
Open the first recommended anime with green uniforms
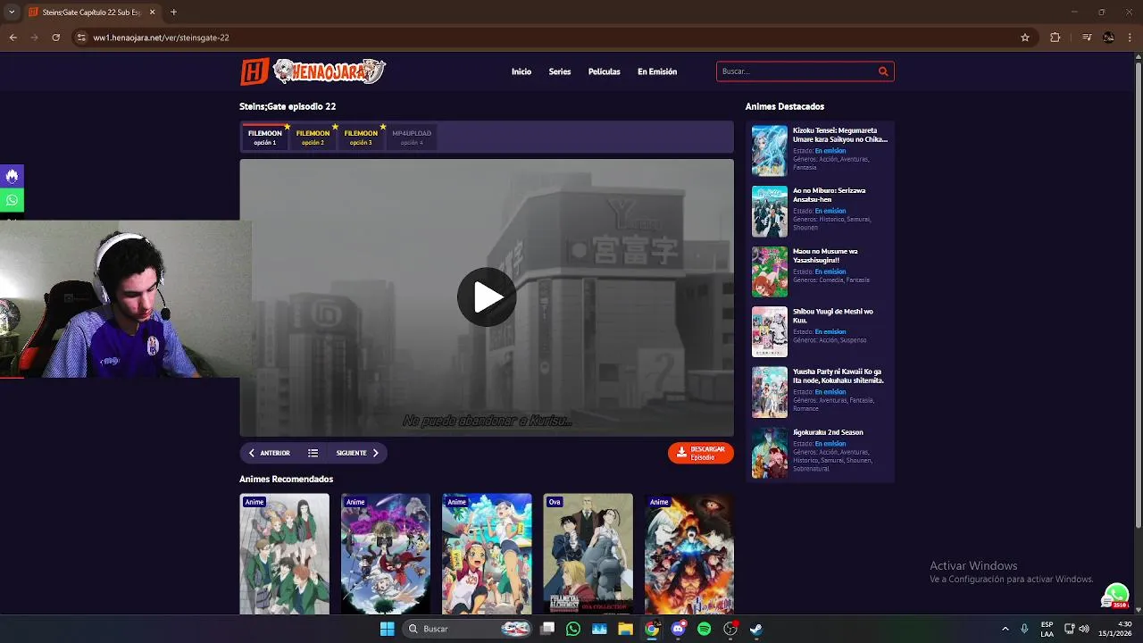(x=284, y=554)
